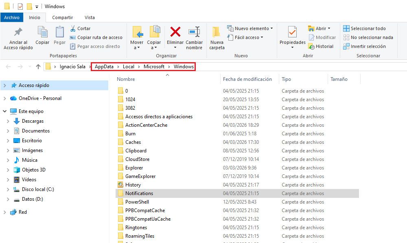Image resolution: width=407 pixels, height=243 pixels.
Task: Pin folder to Quick Access (Anclar al Acceso rápido)
Action: (x=18, y=38)
